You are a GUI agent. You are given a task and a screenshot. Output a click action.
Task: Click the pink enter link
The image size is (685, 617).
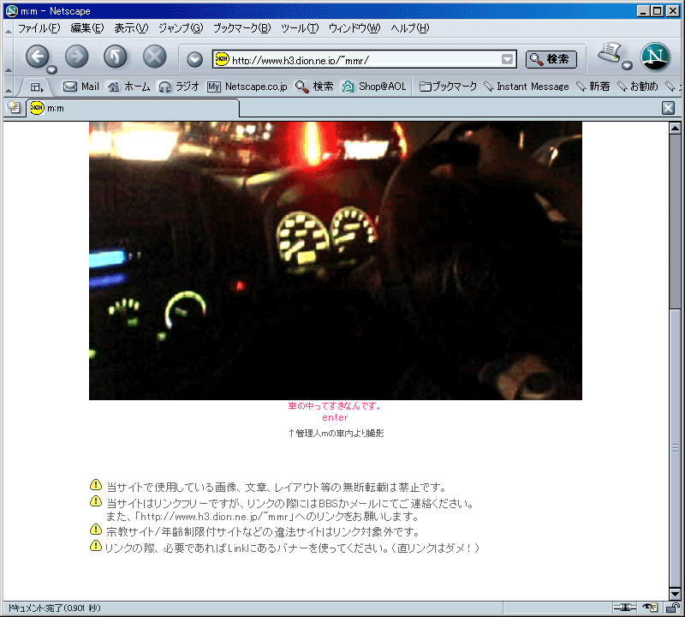[x=335, y=417]
